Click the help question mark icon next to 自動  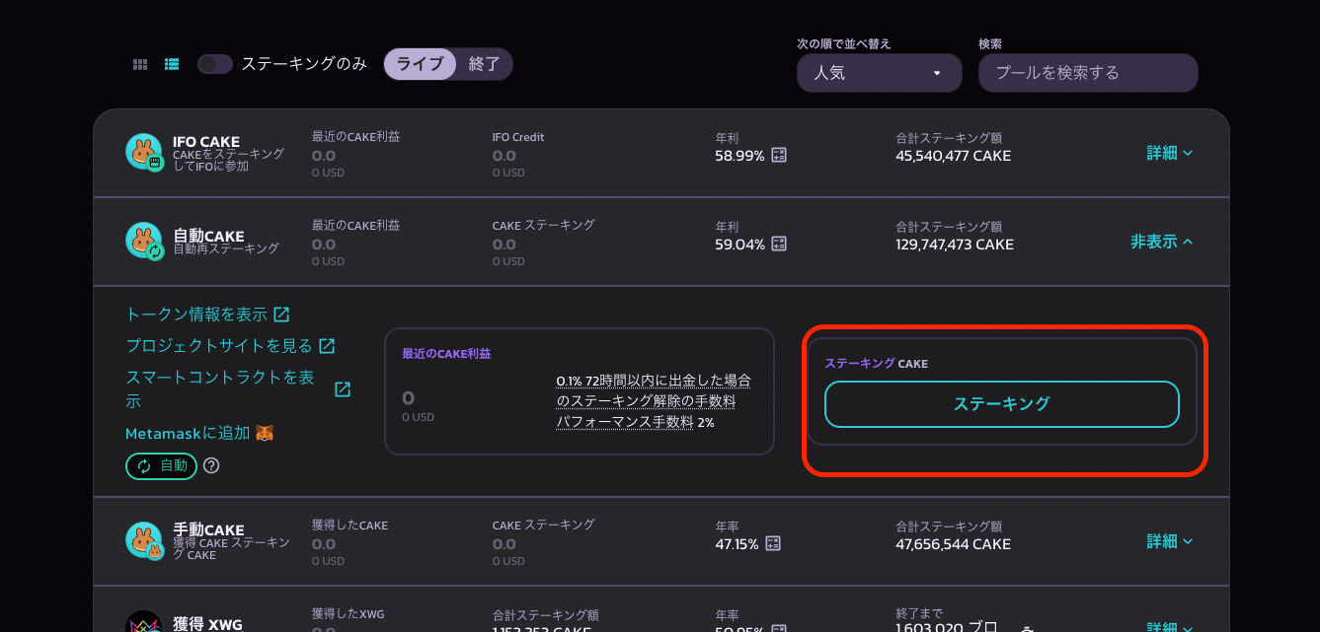(x=211, y=465)
